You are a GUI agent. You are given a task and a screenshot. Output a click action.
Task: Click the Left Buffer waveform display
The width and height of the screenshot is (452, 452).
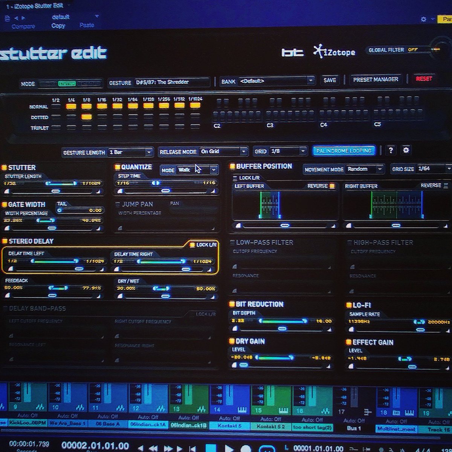pos(285,205)
